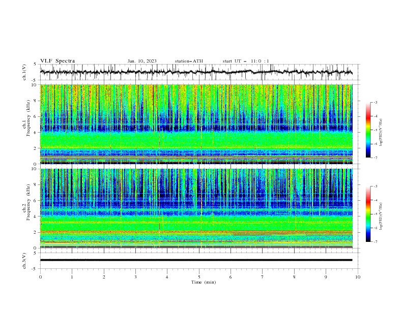Screen dimensions: 403x311
Task: Click time axis tick label "2"
Action: (x=104, y=277)
